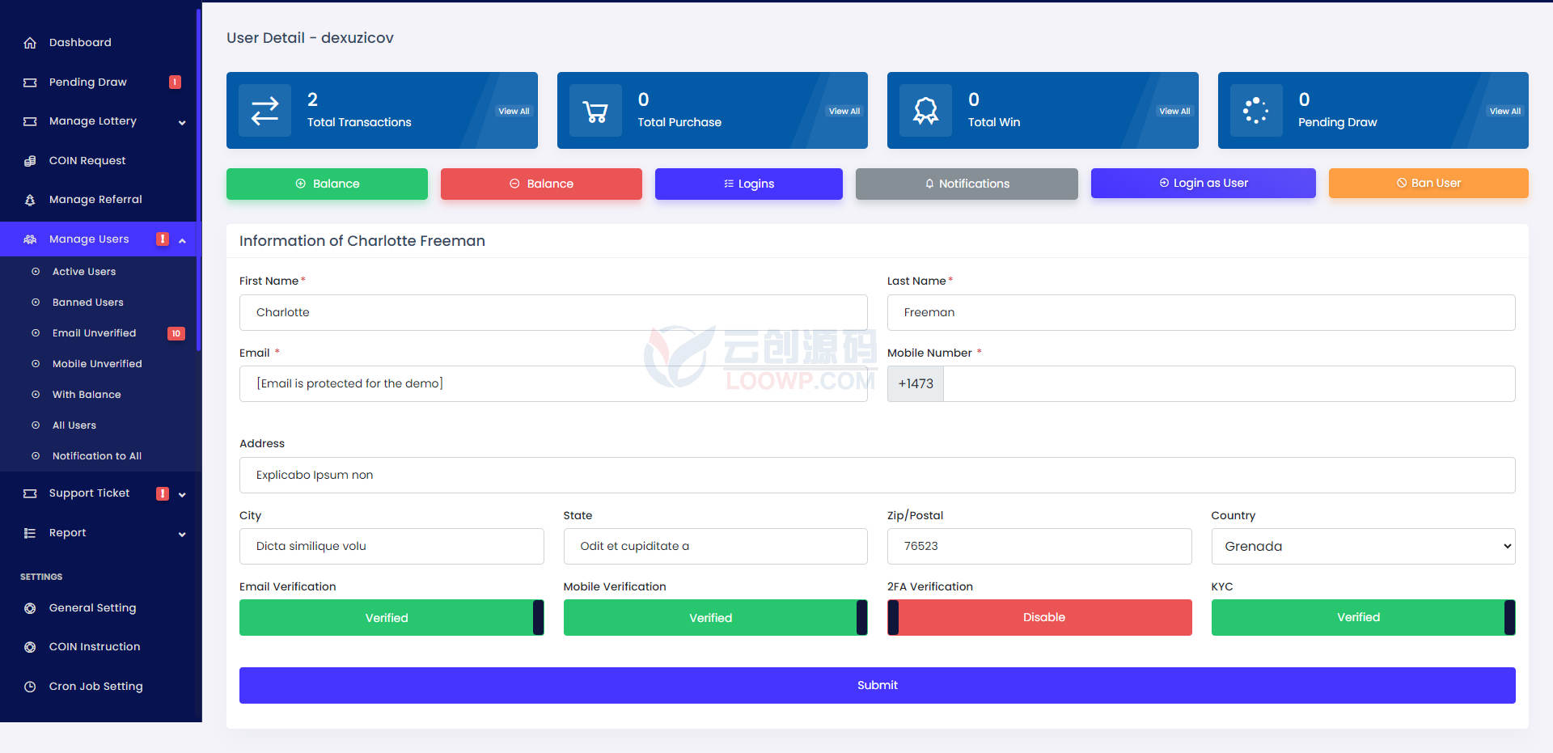The height and width of the screenshot is (753, 1553).
Task: Click bullet icon beside Notification to All
Action: point(36,456)
